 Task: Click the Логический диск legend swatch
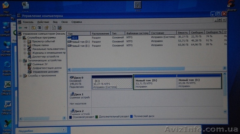131,116
